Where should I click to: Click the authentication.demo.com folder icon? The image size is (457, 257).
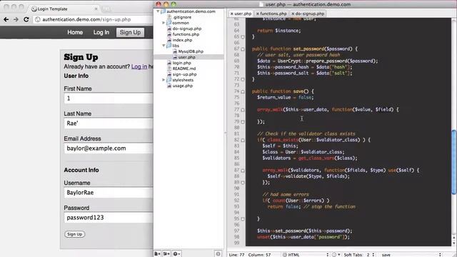[164, 11]
